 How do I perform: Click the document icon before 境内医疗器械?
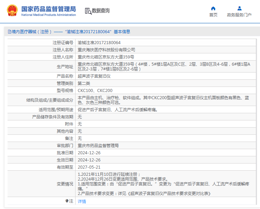10,32
